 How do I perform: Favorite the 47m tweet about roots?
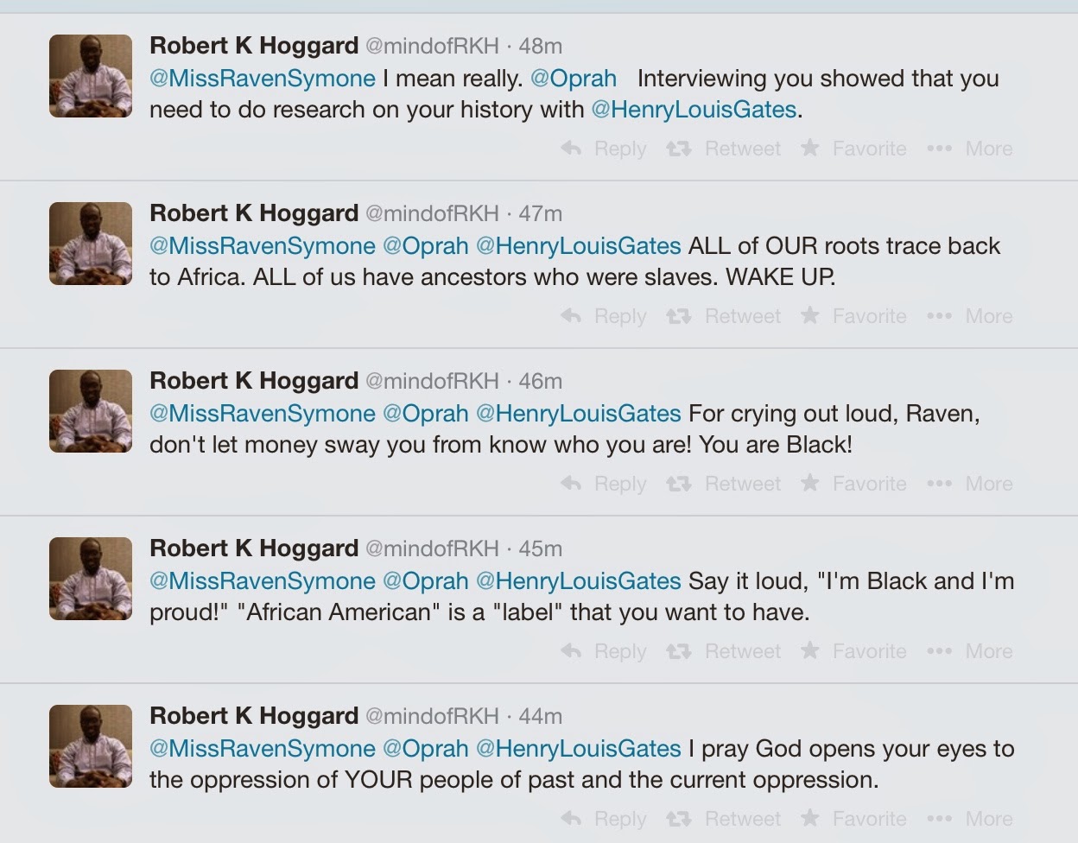point(853,316)
